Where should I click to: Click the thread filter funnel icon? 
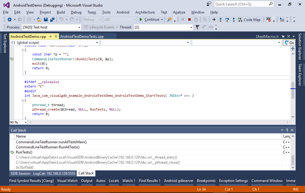pyautogui.click(x=197, y=27)
